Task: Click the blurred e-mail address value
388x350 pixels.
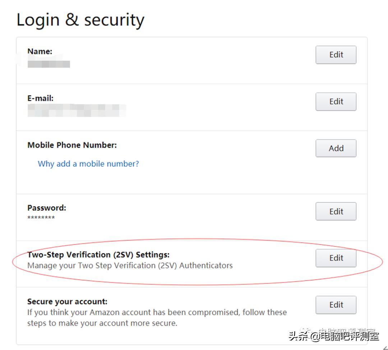Action: (77, 110)
